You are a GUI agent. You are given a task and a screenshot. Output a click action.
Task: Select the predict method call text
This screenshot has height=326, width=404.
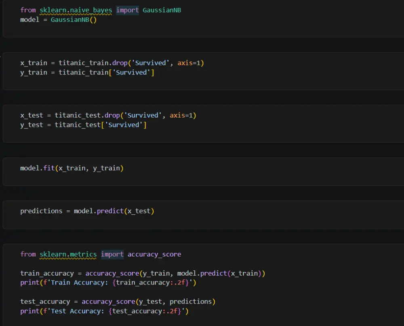click(110, 211)
